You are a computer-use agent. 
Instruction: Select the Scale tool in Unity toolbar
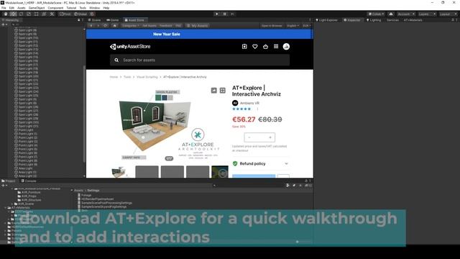pyautogui.click(x=29, y=14)
